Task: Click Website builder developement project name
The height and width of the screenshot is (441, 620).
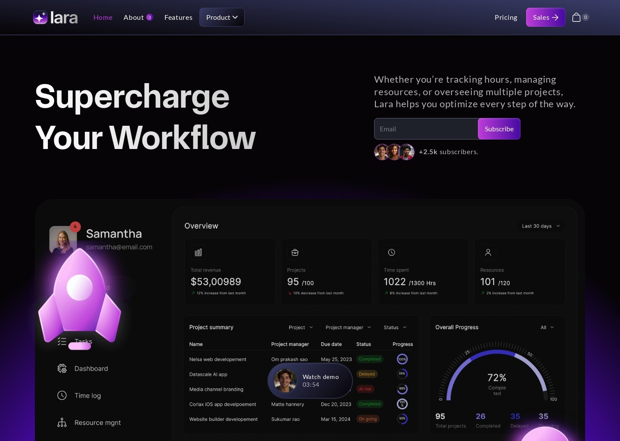Action: tap(223, 419)
